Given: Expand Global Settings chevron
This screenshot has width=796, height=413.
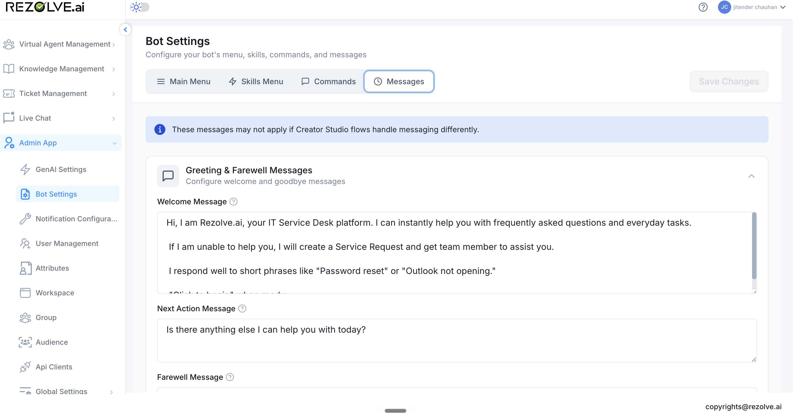Looking at the screenshot, I should (112, 392).
